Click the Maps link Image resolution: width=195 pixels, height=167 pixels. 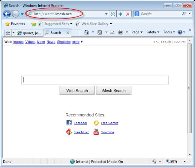point(41,42)
